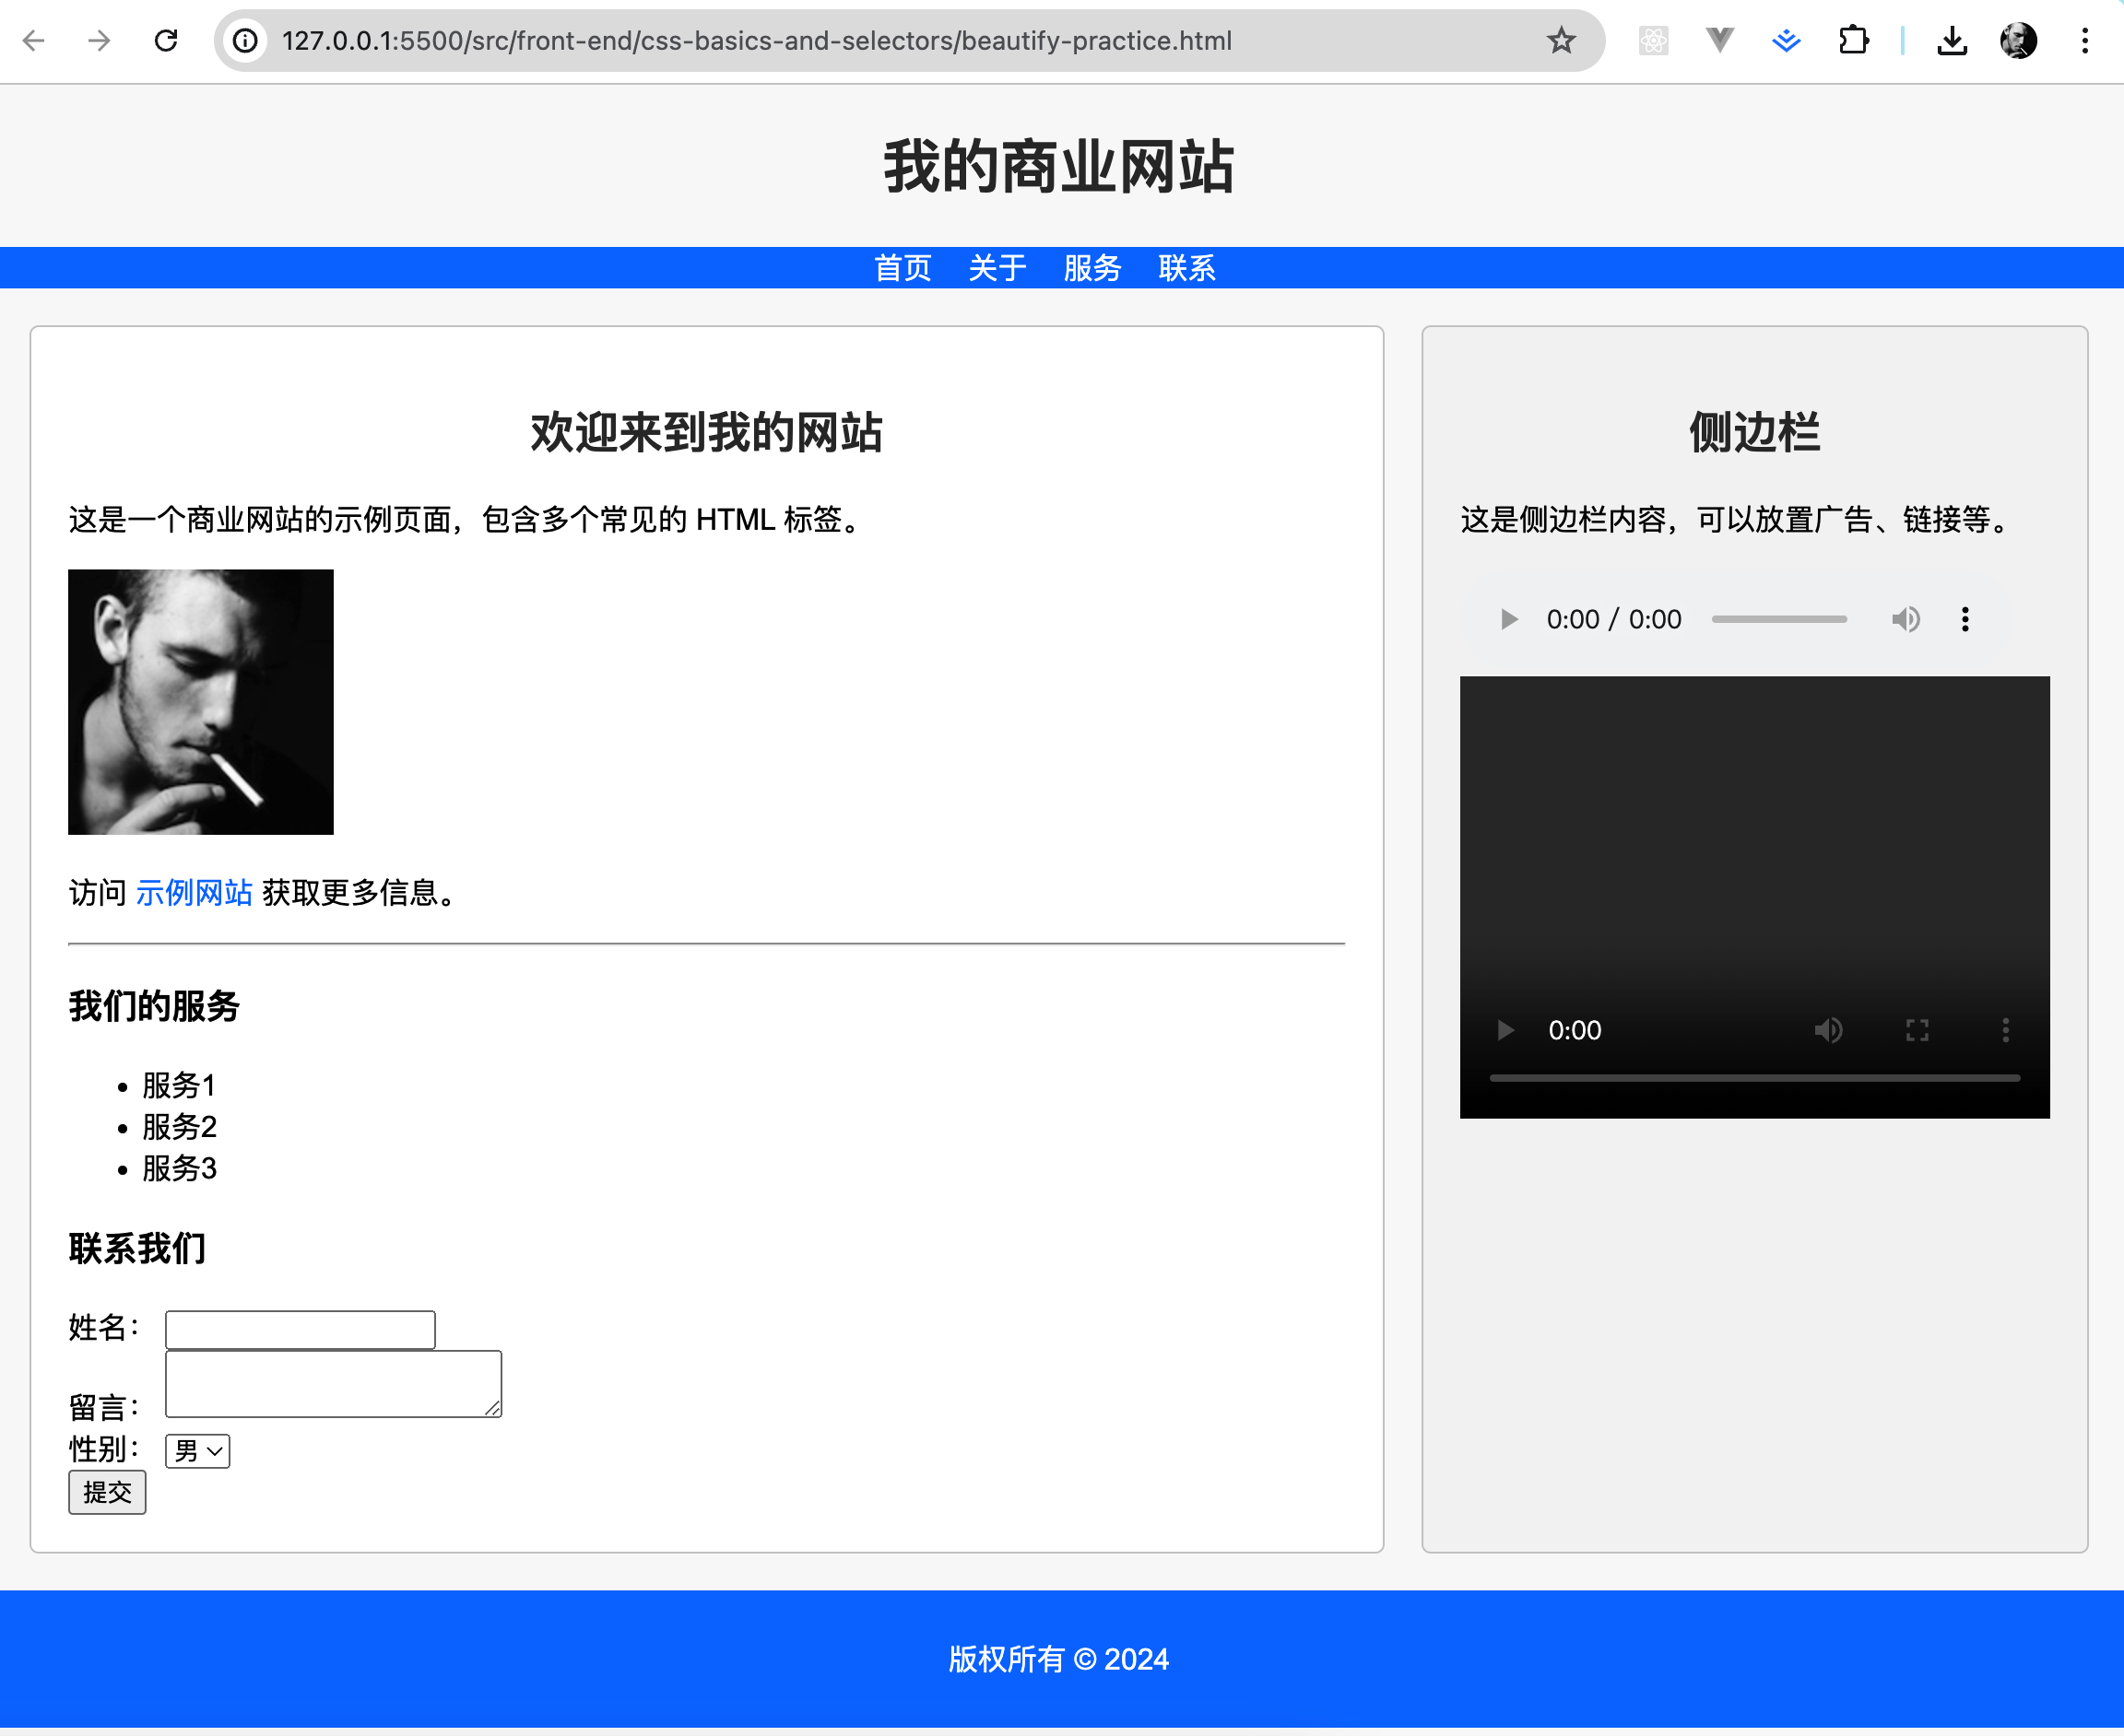Follow the 示例网站 hyperlink
The image size is (2124, 1736).
(x=195, y=893)
